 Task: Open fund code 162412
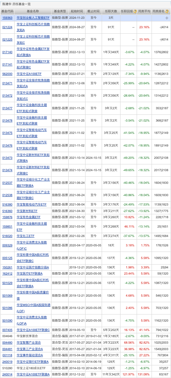pos(8,273)
